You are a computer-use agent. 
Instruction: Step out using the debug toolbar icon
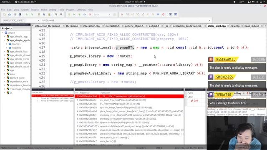point(143,15)
